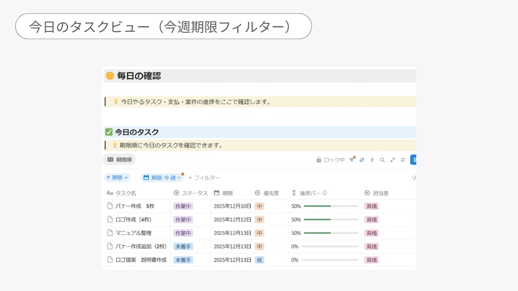Click the 2025年12月10日 date cell

233,207
